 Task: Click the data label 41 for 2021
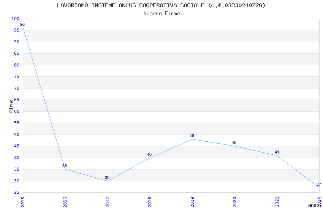277,152
